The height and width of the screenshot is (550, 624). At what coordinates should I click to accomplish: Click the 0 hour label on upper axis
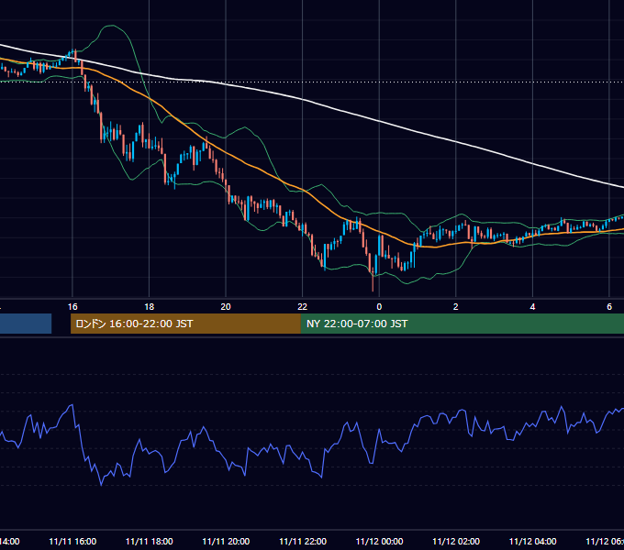[379, 306]
